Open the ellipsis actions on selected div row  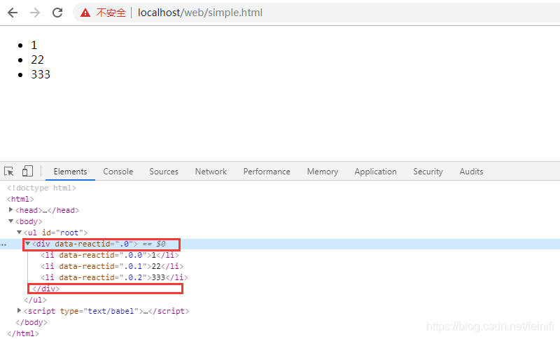[3, 244]
